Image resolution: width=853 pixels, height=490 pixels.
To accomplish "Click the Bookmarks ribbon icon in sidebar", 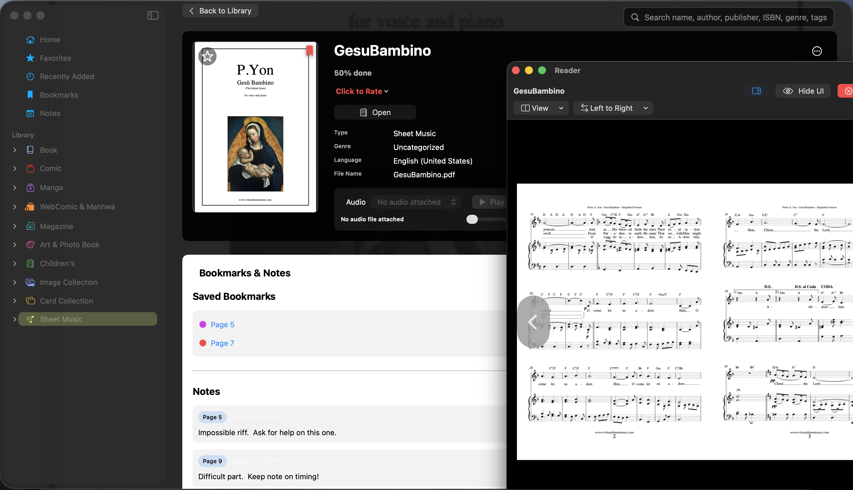I will click(30, 95).
